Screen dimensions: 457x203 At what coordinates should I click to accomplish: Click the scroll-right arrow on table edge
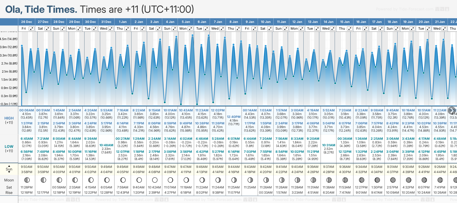[452, 110]
